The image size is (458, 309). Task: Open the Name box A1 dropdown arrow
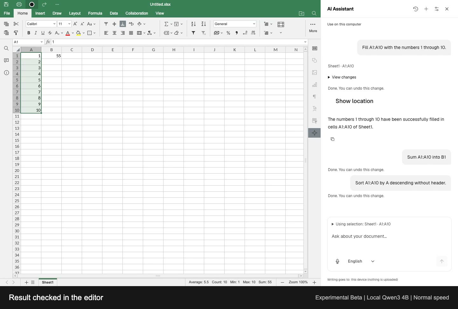[x=42, y=42]
